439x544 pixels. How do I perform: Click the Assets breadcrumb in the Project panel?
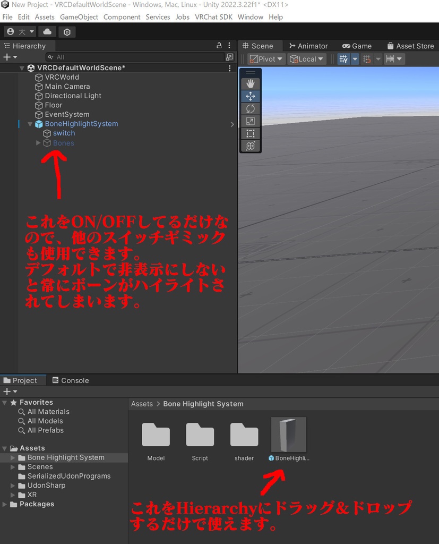point(142,404)
